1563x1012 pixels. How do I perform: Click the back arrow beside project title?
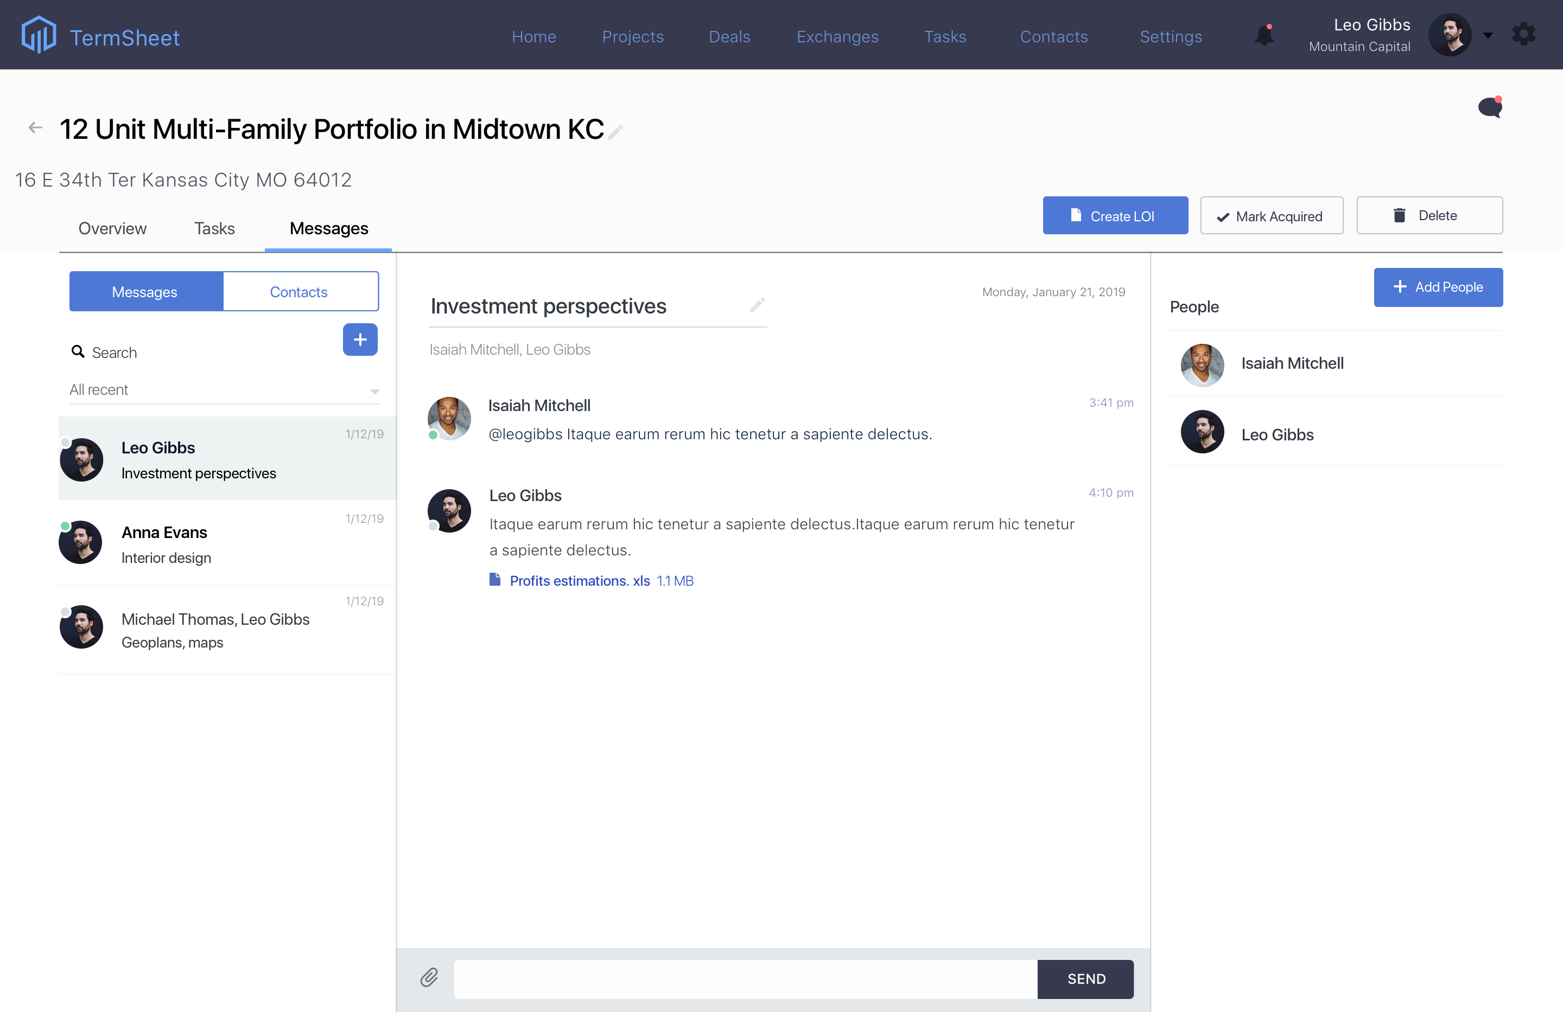click(35, 128)
